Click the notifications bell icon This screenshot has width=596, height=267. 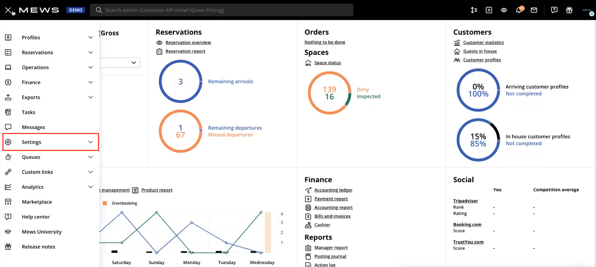(x=519, y=10)
